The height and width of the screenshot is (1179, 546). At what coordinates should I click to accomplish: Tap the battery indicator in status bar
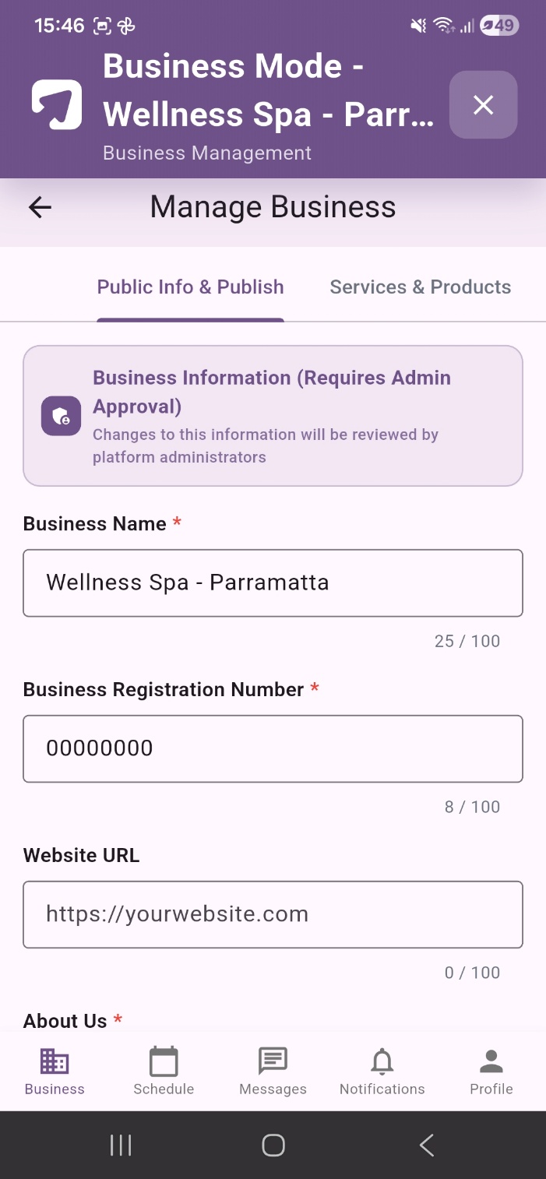coord(499,26)
